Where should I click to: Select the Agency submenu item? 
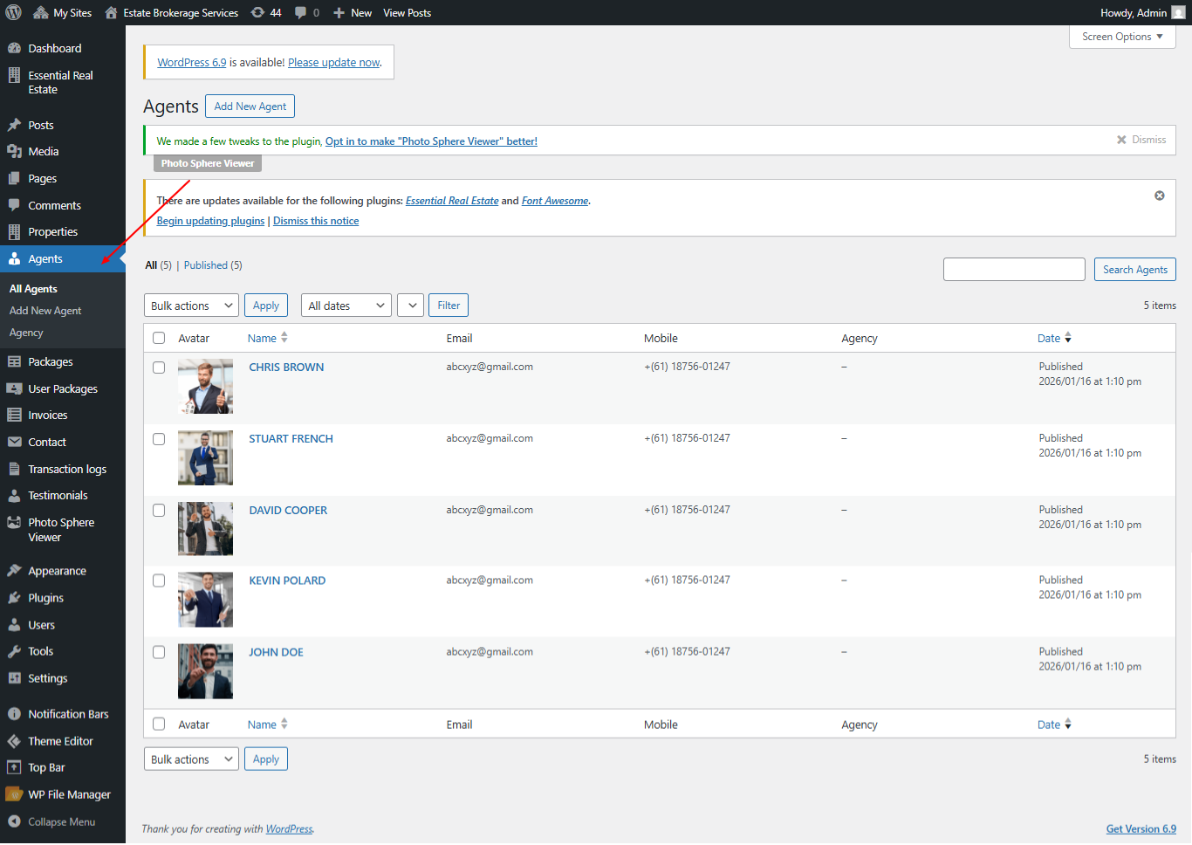[26, 333]
